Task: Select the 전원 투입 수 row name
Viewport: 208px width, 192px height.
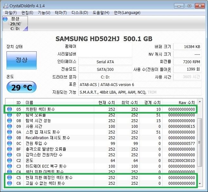Action: (x=36, y=143)
